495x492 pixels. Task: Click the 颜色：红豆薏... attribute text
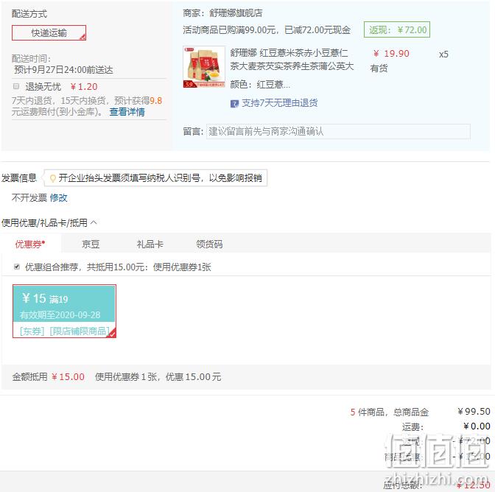(260, 84)
